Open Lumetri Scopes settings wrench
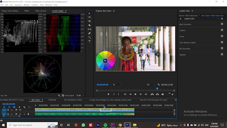This screenshot has height=128, width=227. 59,95
